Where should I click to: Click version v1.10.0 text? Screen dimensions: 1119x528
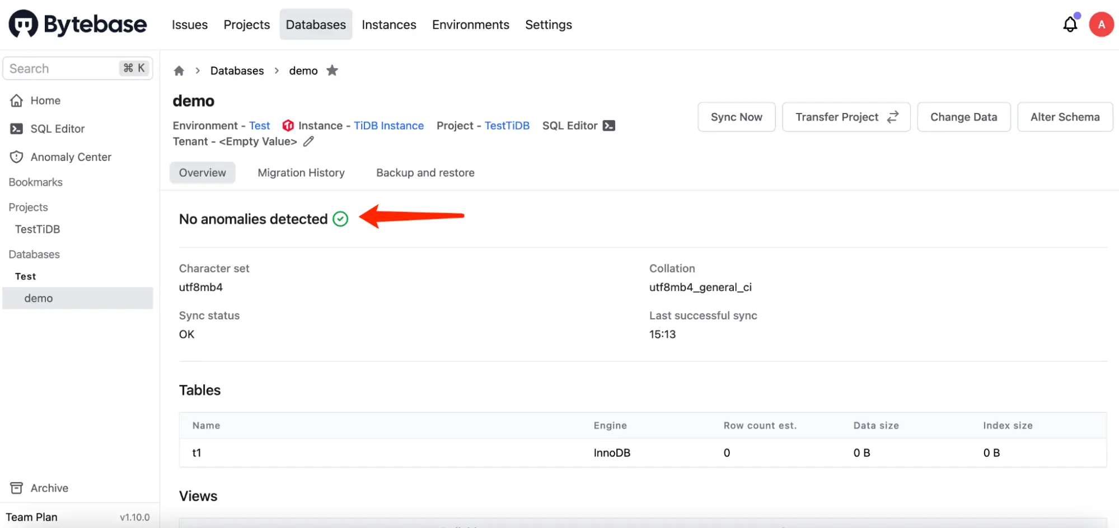tap(135, 518)
